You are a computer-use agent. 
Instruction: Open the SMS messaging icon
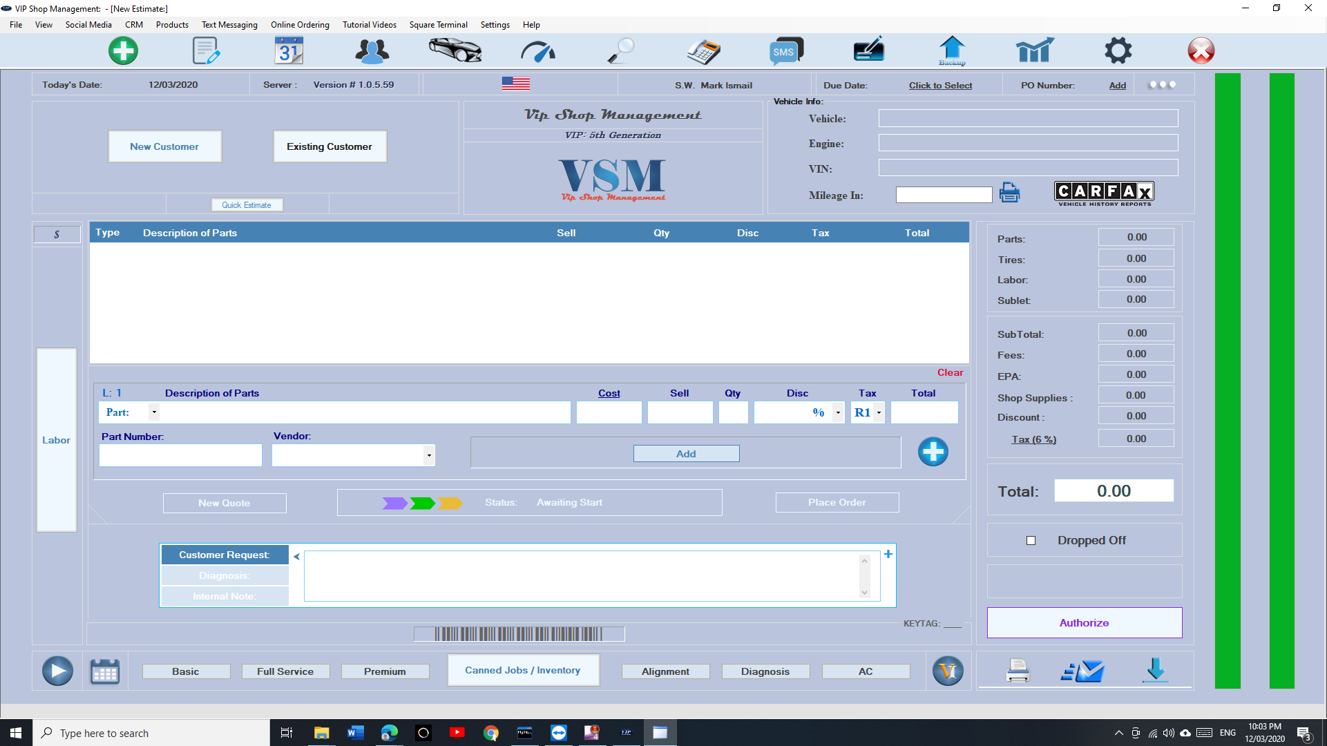[x=786, y=50]
